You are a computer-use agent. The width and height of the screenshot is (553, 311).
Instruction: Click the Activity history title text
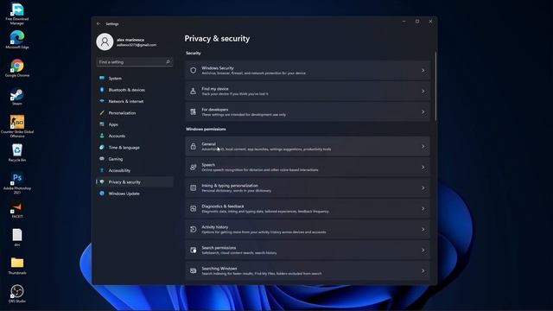tap(215, 227)
